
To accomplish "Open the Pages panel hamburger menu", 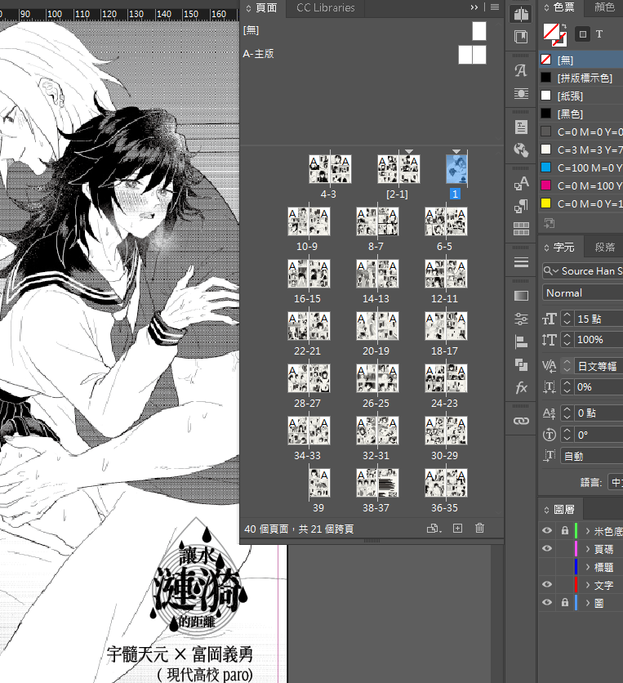I will click(495, 7).
